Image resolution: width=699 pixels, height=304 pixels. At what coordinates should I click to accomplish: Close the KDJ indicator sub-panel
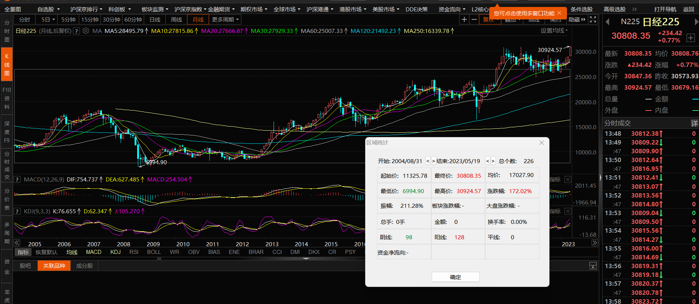tap(568, 211)
